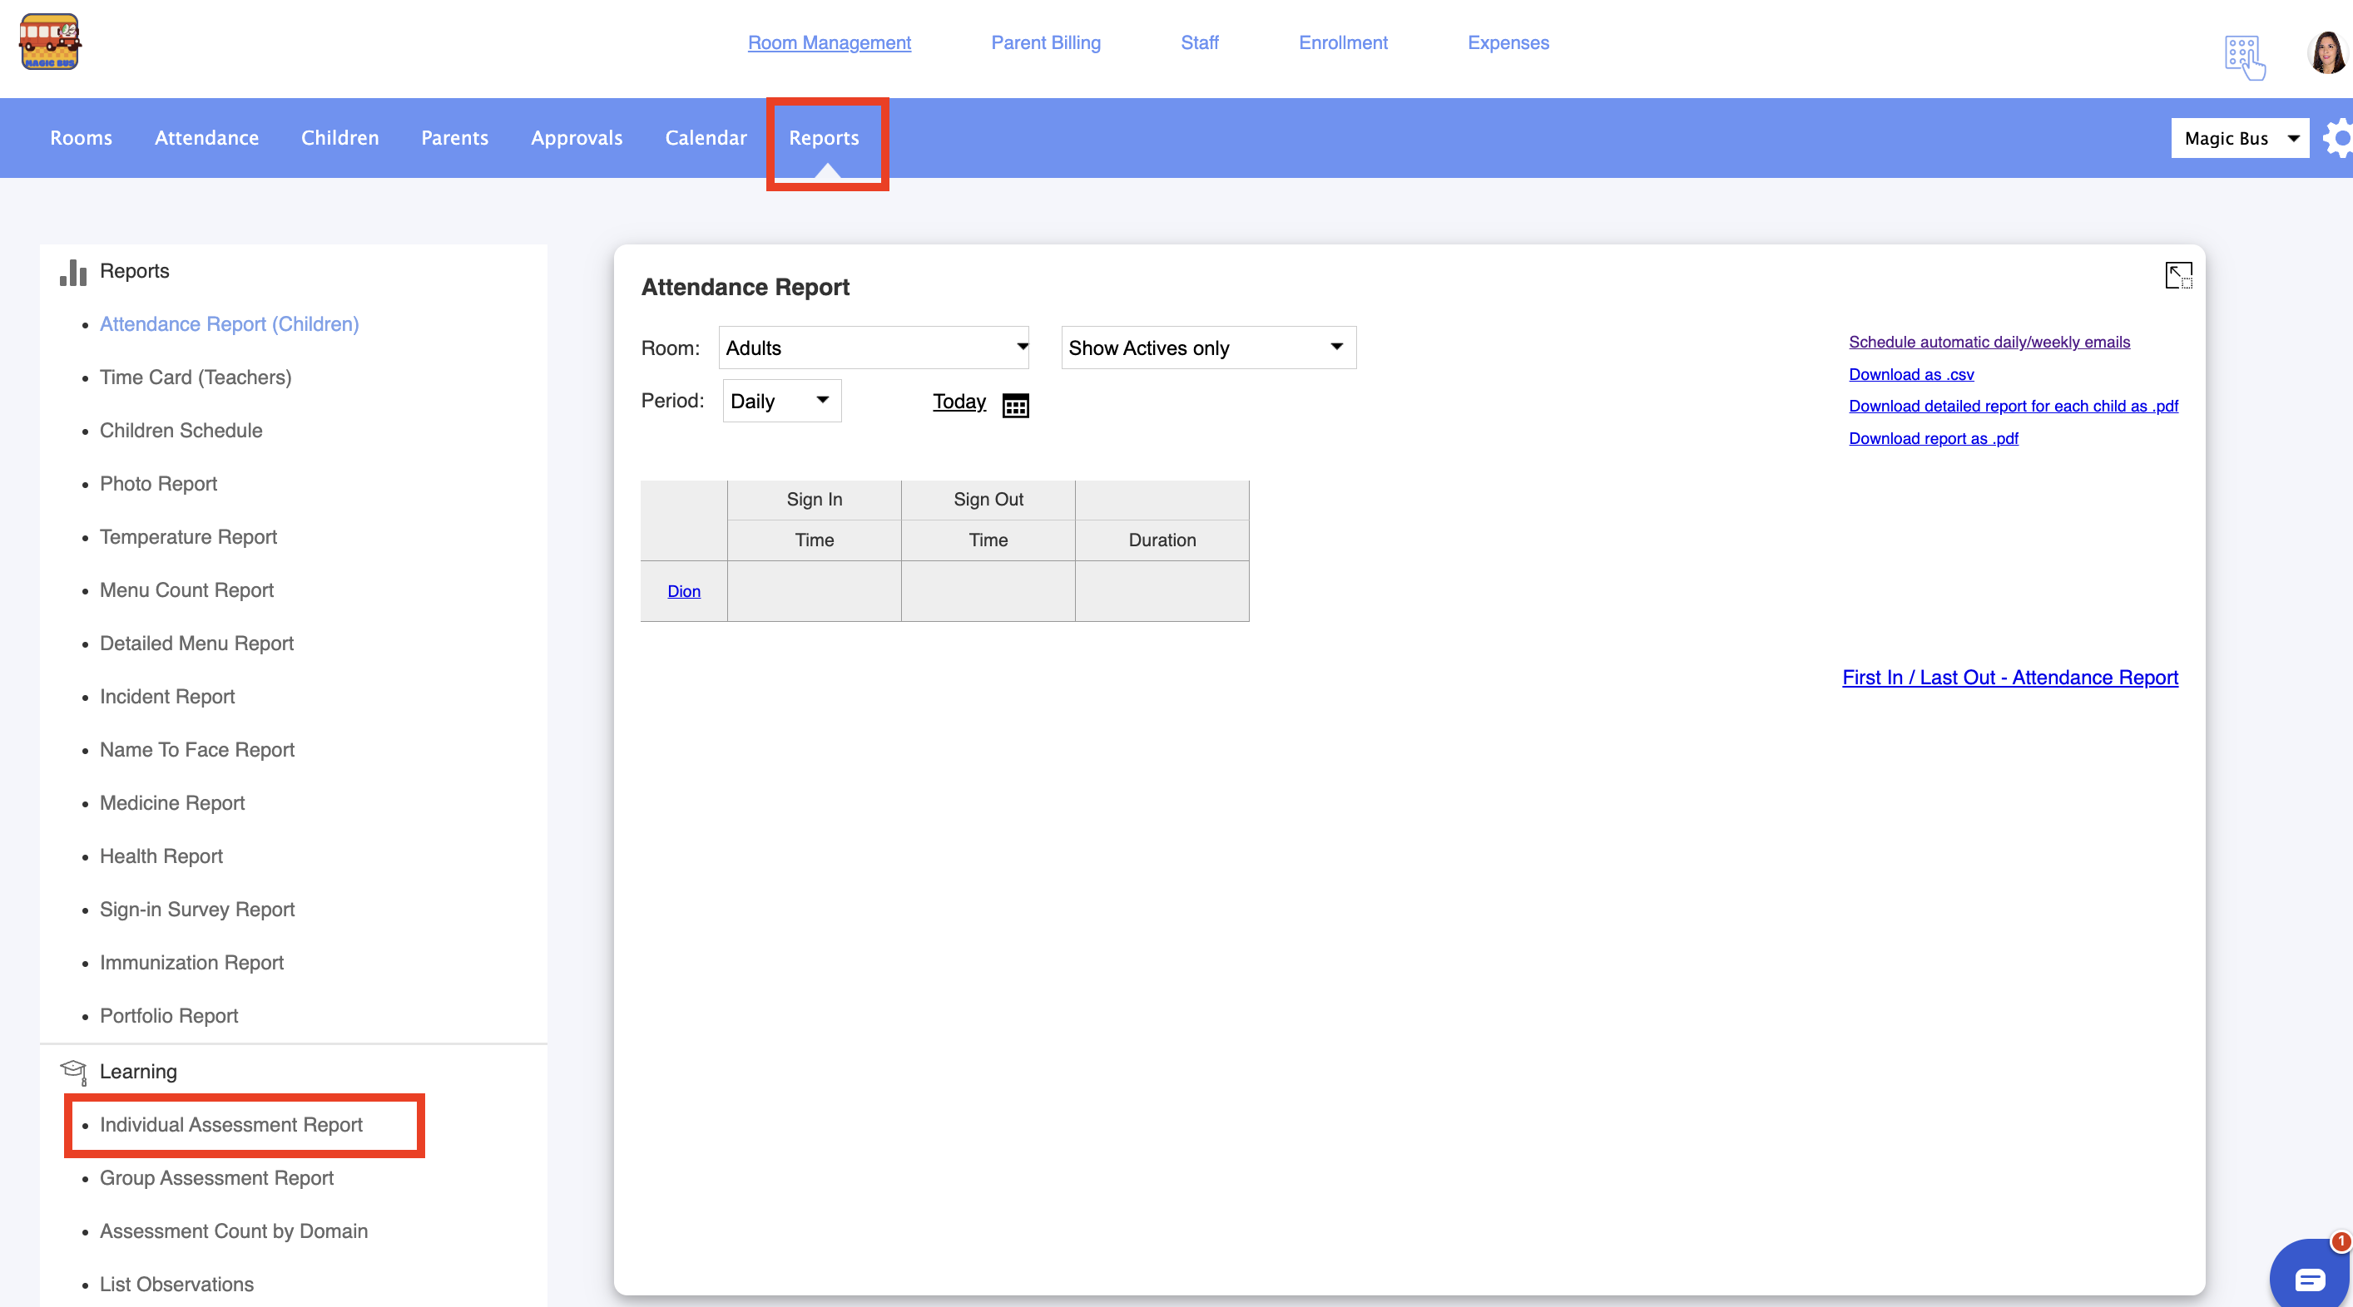Open the Room dropdown showing Adults

(874, 348)
